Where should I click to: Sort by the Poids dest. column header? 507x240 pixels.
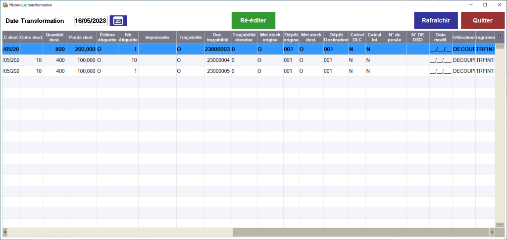tap(81, 37)
